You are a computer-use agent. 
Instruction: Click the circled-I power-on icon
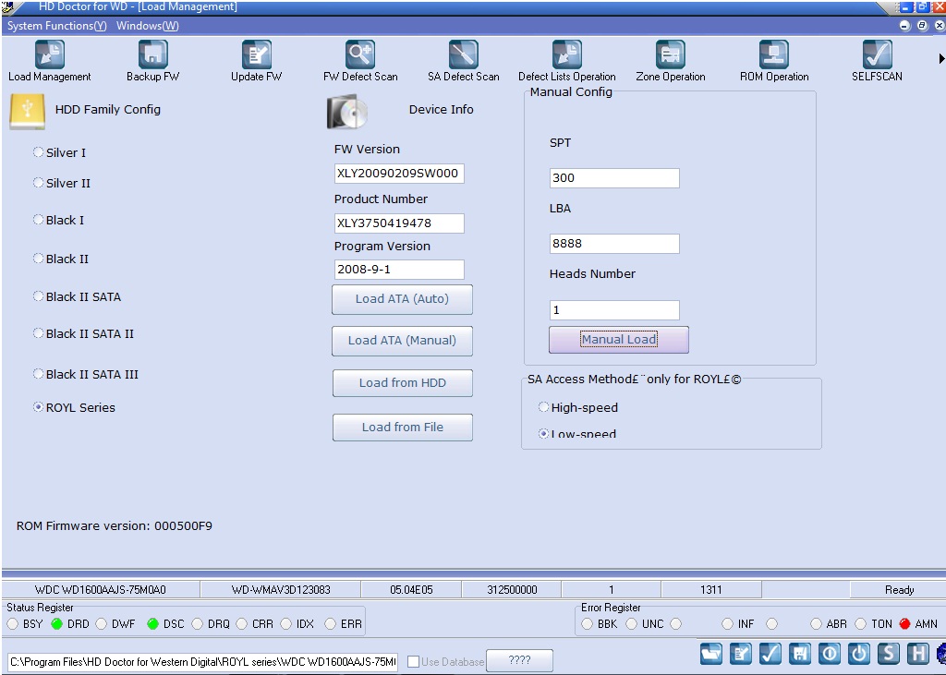coord(830,653)
